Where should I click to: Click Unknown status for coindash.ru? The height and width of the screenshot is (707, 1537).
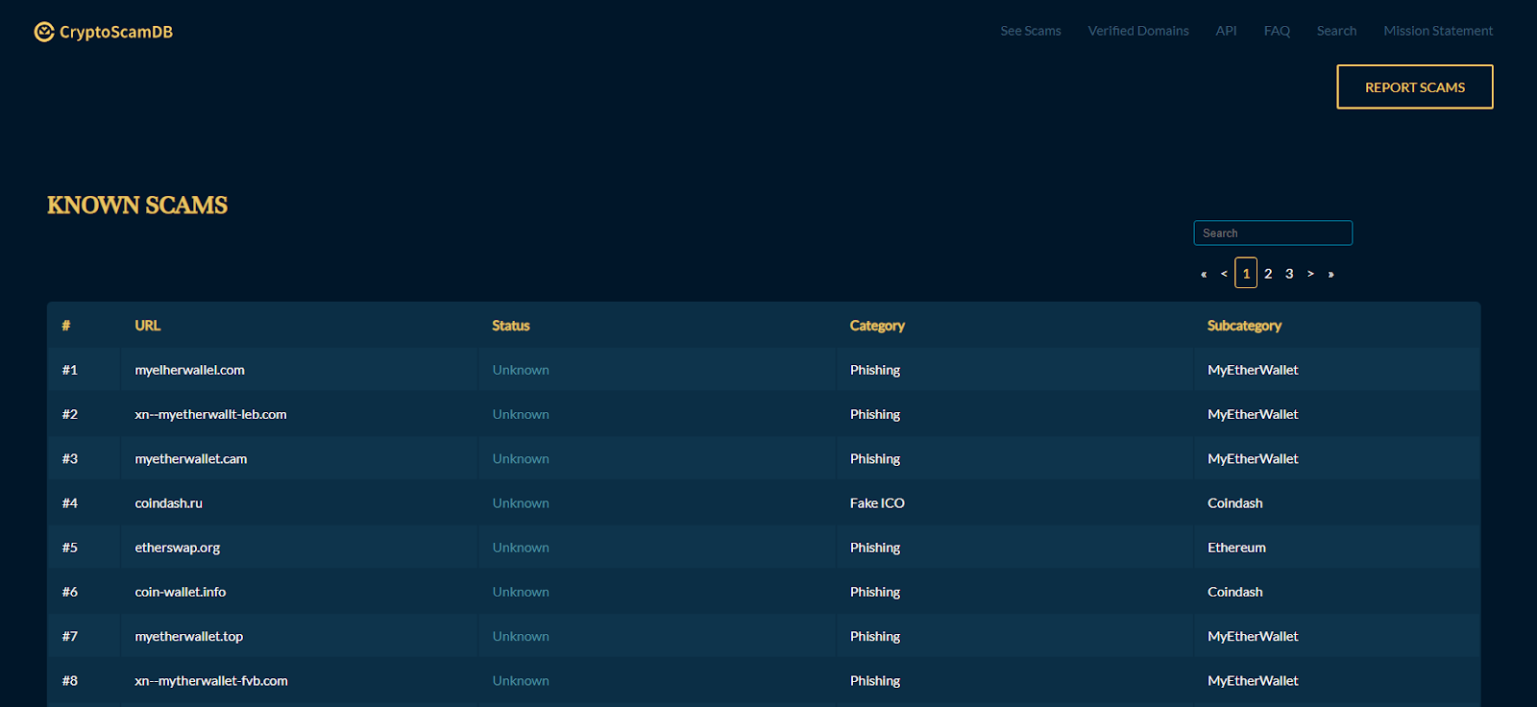pyautogui.click(x=521, y=503)
